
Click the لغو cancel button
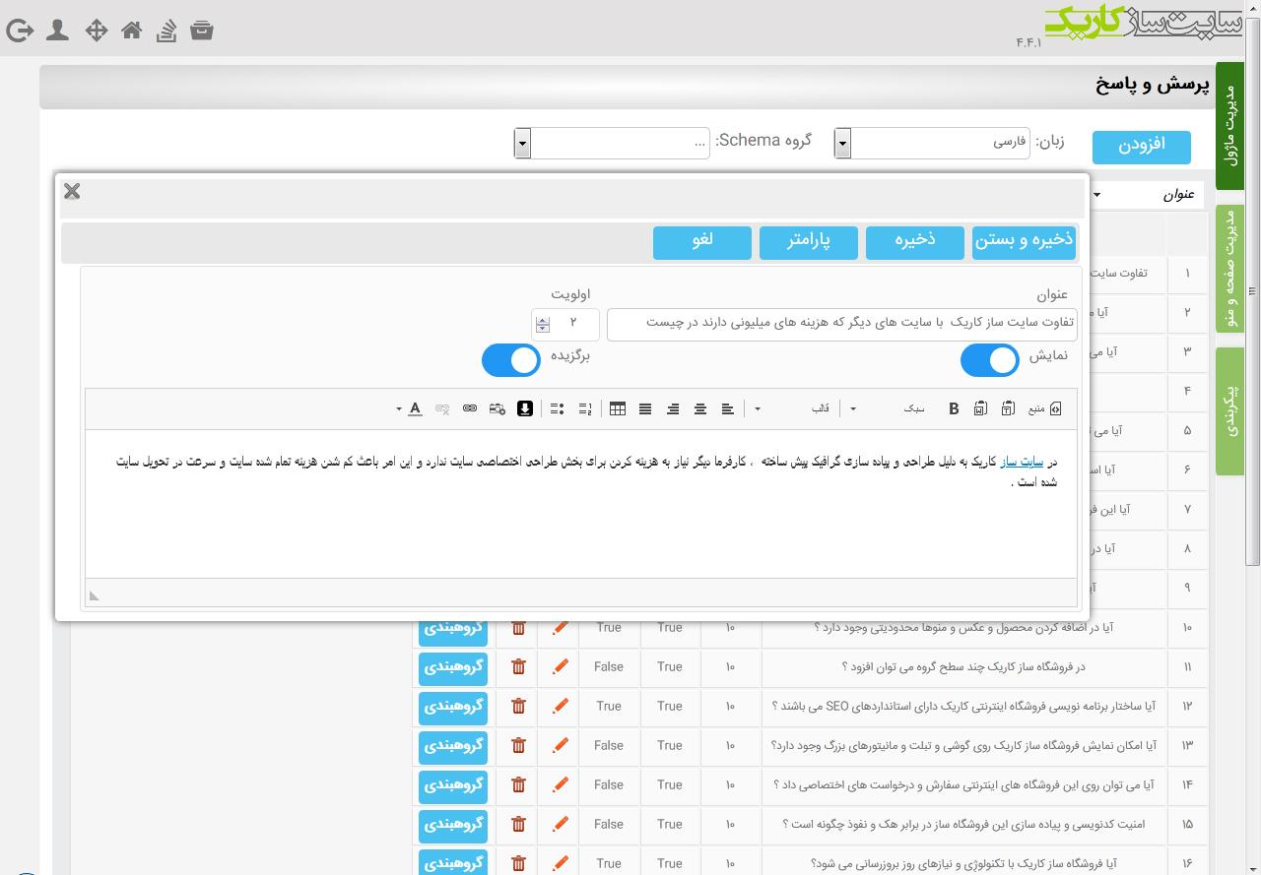(x=702, y=241)
